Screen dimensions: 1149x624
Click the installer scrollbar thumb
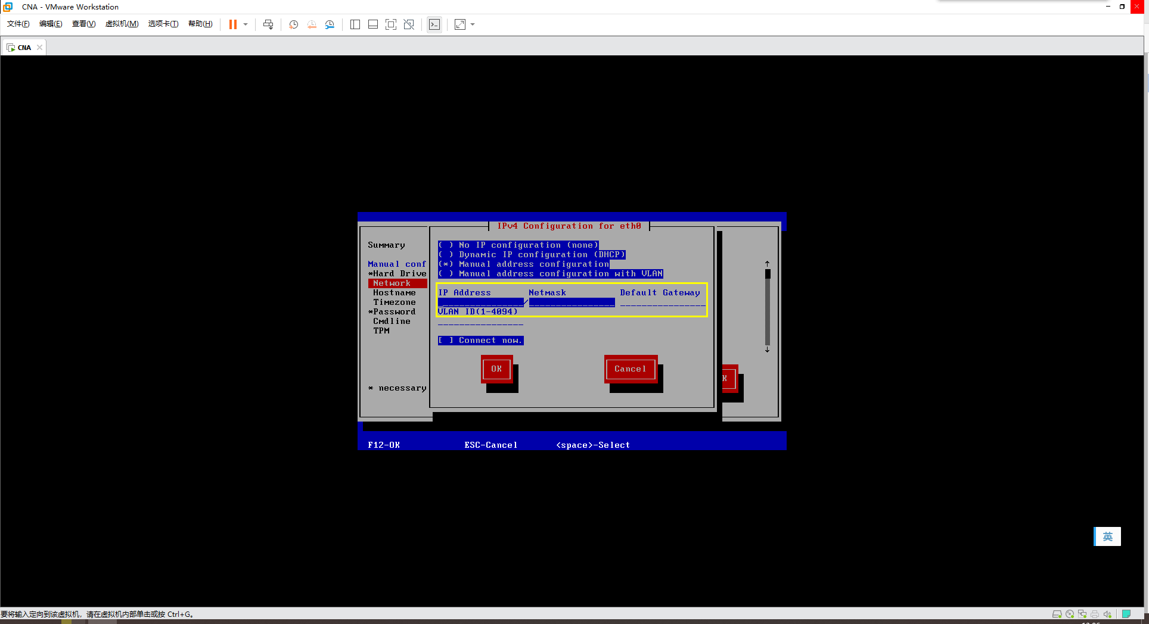point(768,274)
